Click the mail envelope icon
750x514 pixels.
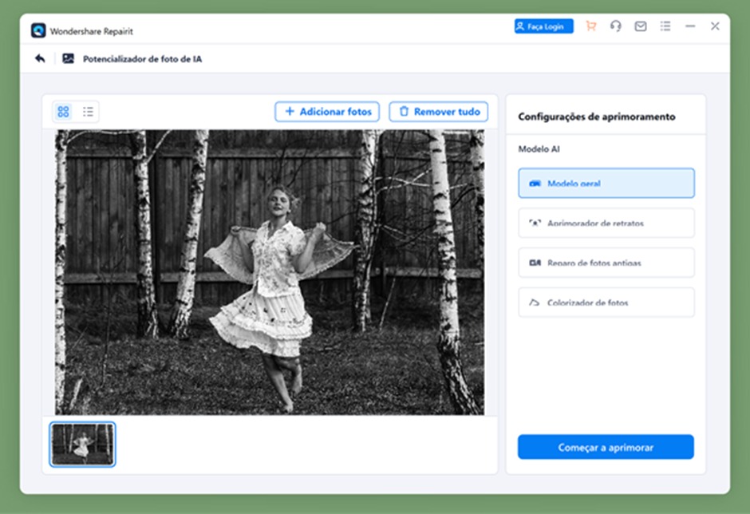(x=640, y=26)
